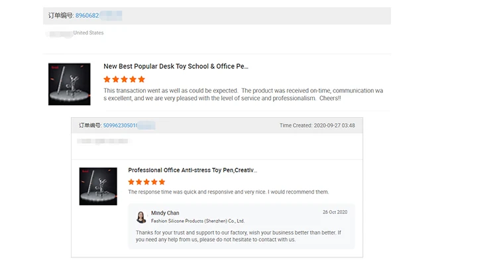Click the five-star rating under New Best Popular
497x265 pixels.
point(125,79)
